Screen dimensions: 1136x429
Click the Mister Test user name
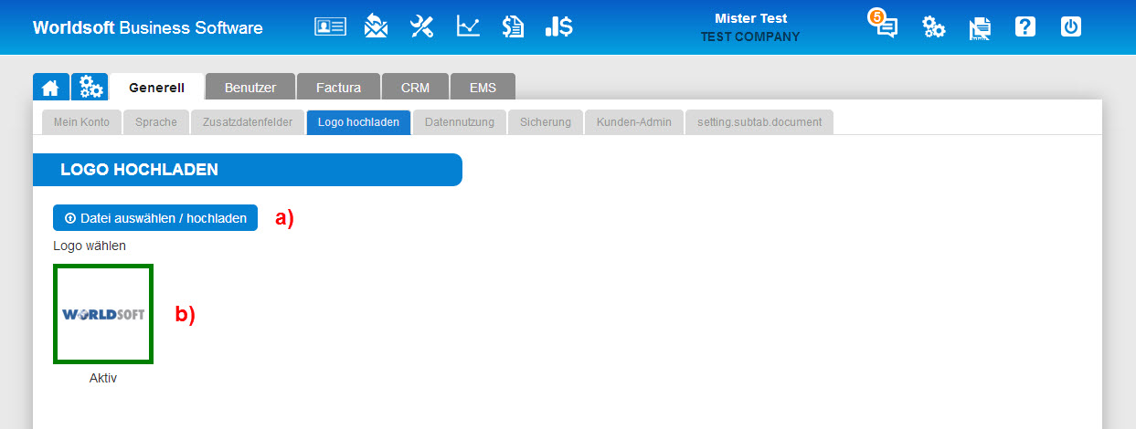750,18
